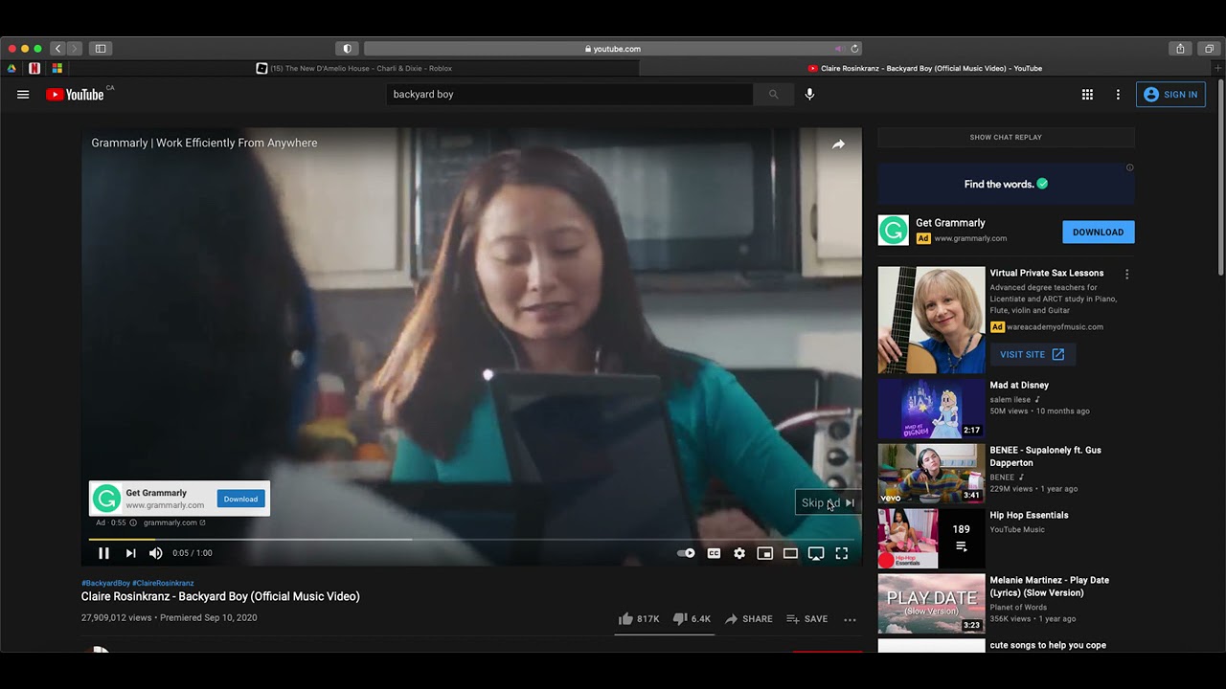1226x689 pixels.
Task: Like the video with the thumbs up
Action: click(x=638, y=619)
